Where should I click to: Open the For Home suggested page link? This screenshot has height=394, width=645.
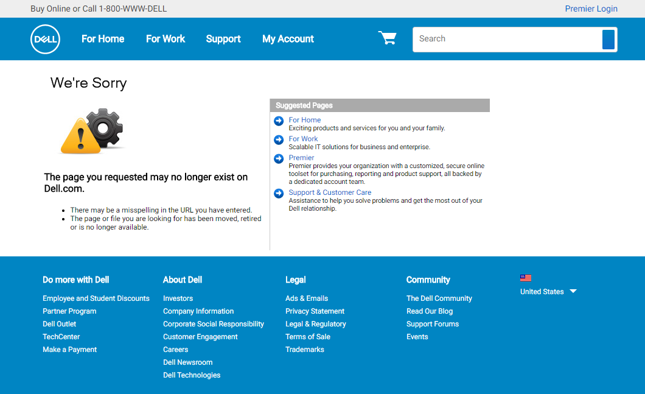point(305,120)
